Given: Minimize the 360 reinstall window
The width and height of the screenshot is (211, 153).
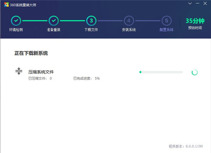Looking at the screenshot, I should (x=197, y=4).
